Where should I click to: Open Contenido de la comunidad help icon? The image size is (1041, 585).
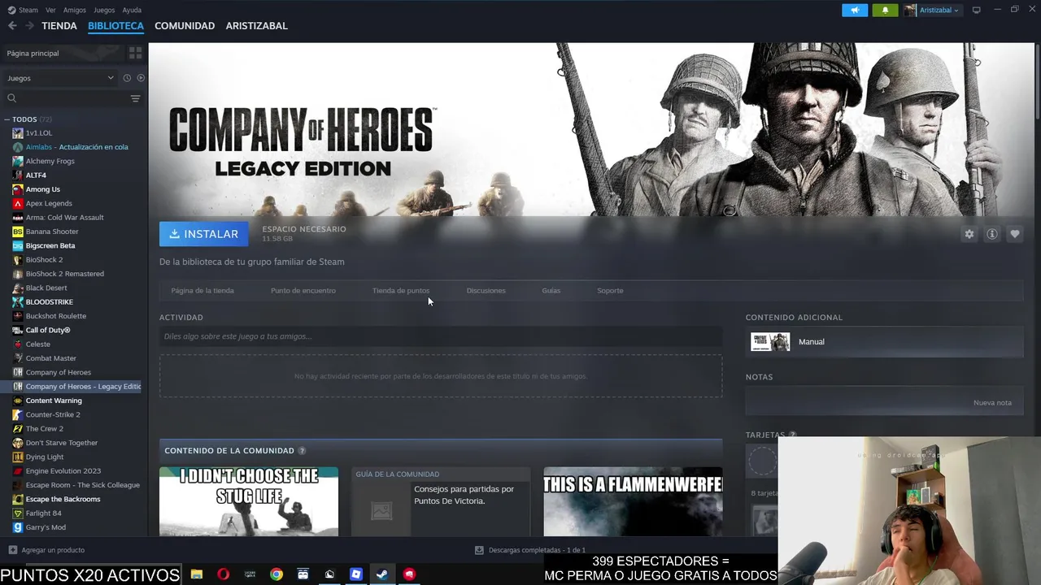[x=302, y=451]
